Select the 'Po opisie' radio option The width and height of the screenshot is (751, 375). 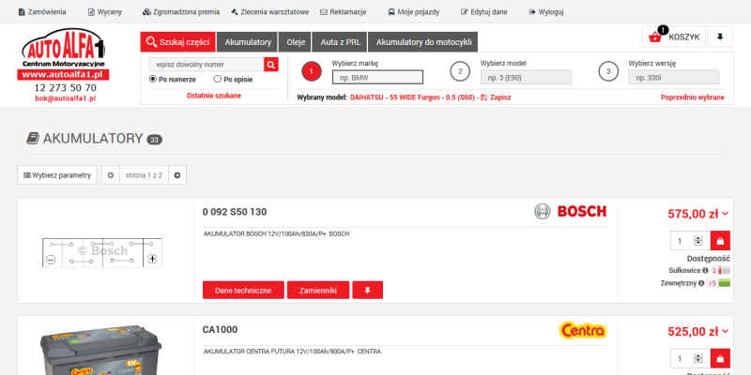[218, 80]
